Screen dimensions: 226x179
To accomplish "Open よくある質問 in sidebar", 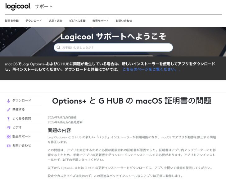I will pos(22,119).
